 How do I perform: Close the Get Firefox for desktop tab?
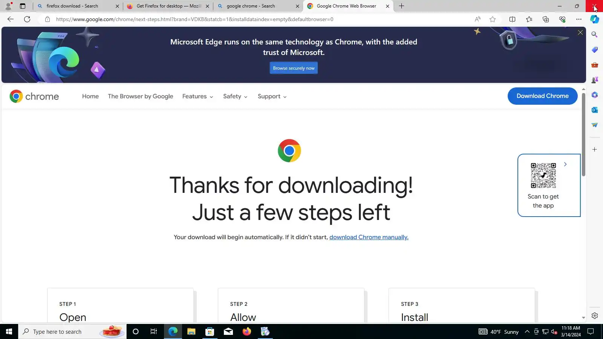click(207, 6)
